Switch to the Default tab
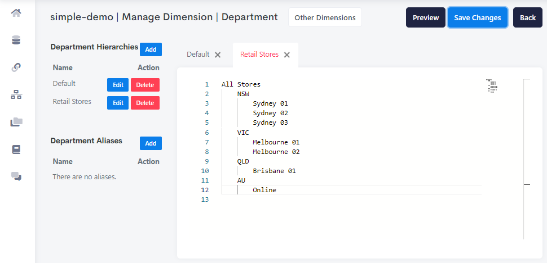This screenshot has width=547, height=263. click(x=198, y=54)
